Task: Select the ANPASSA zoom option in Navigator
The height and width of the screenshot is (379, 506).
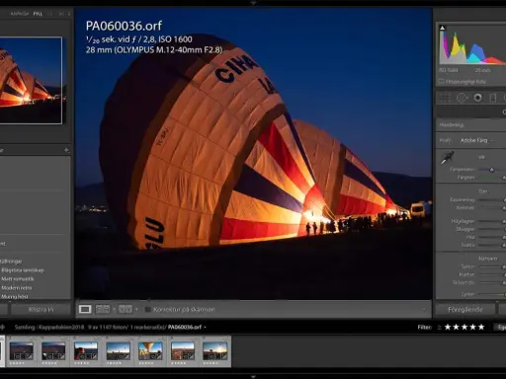Action: pos(20,14)
